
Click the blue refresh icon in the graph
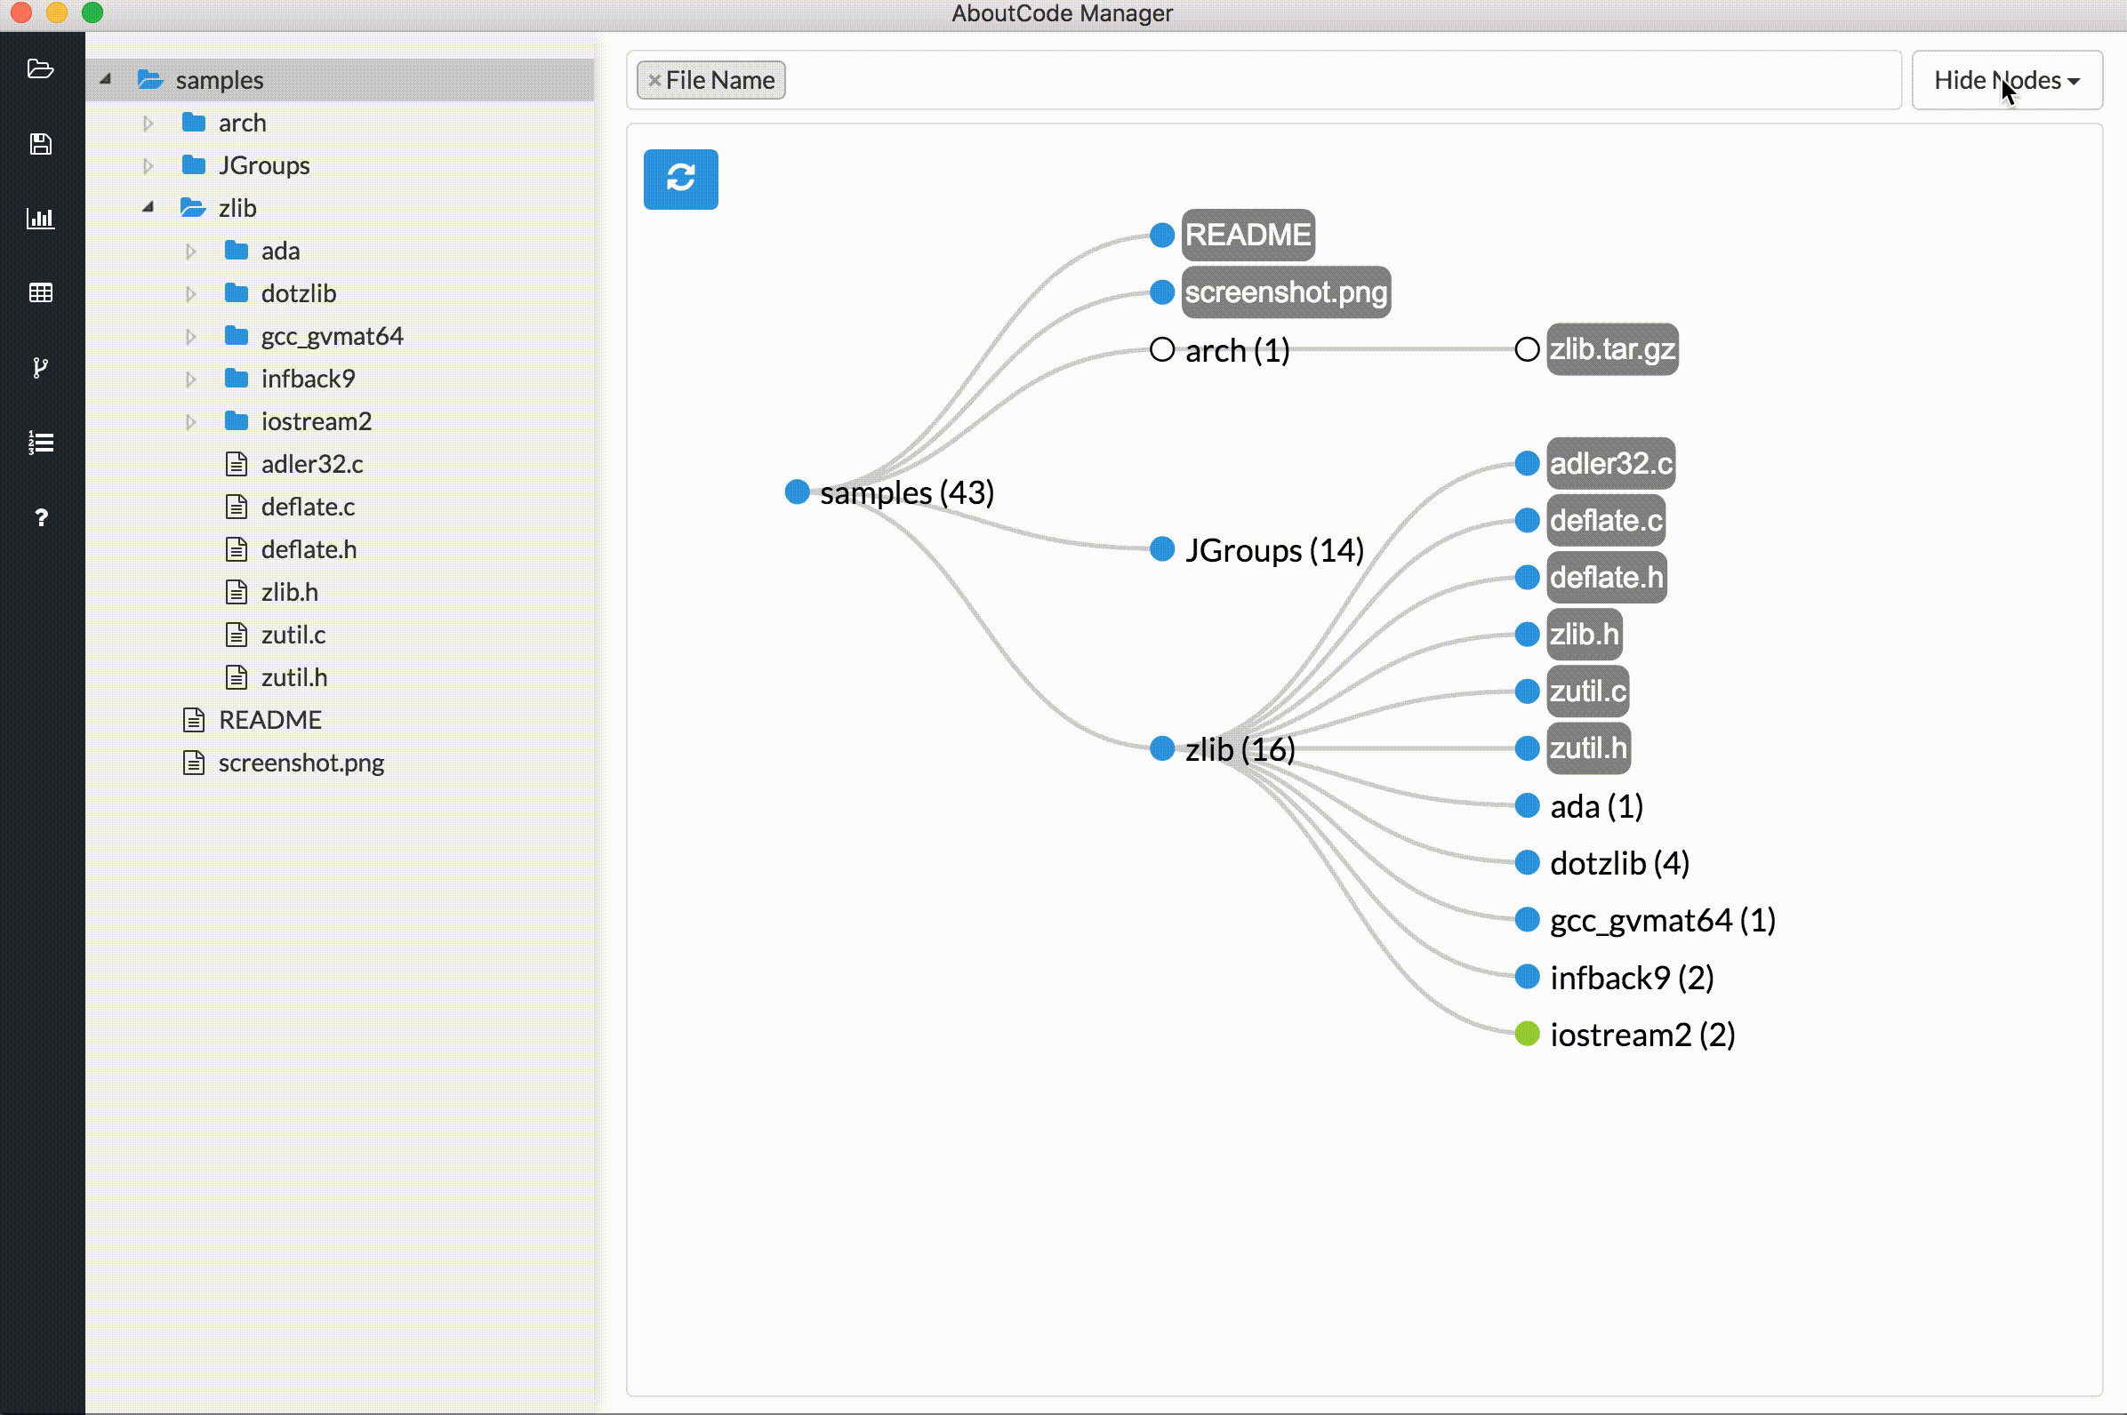(680, 179)
